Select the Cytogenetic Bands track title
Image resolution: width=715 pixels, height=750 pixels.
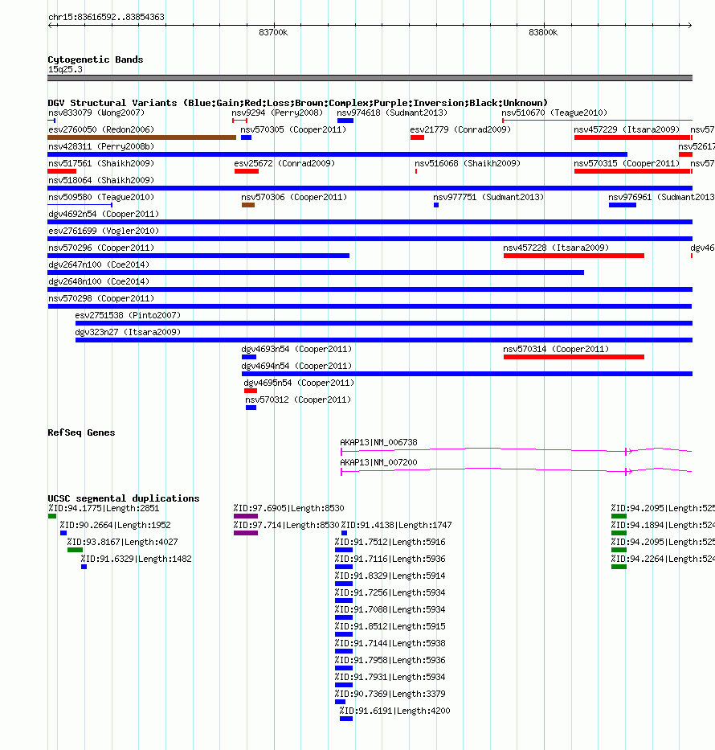[95, 59]
